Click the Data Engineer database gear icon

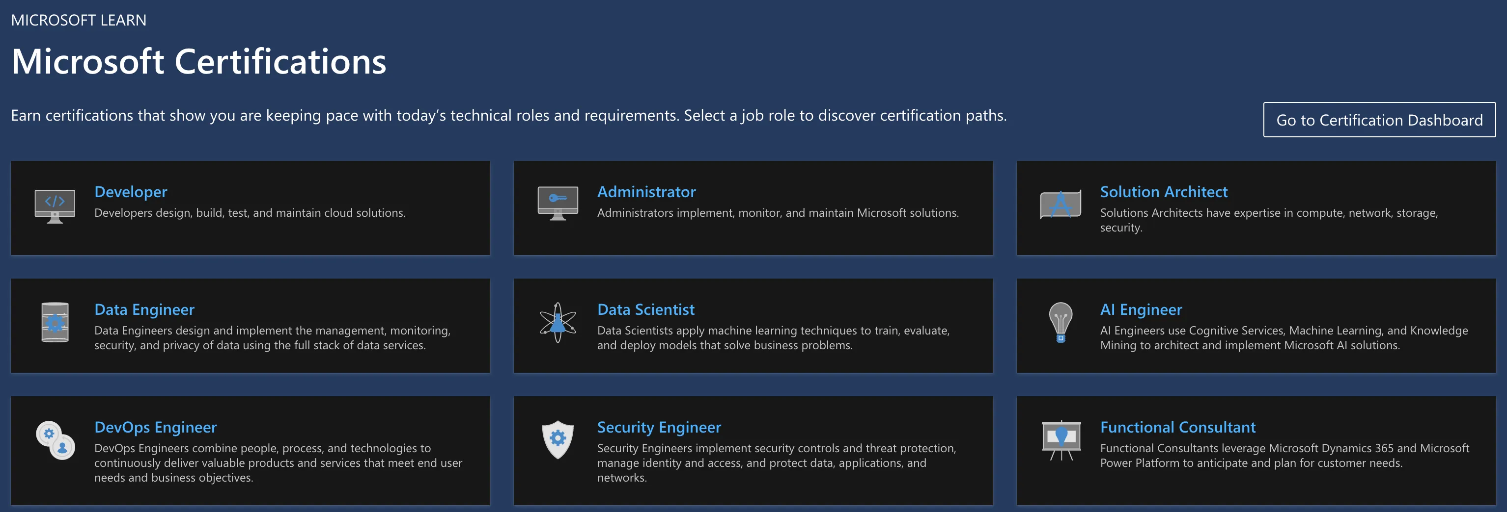(x=55, y=322)
